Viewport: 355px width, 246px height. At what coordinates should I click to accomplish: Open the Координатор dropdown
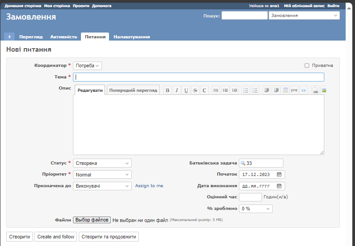[x=87, y=66]
